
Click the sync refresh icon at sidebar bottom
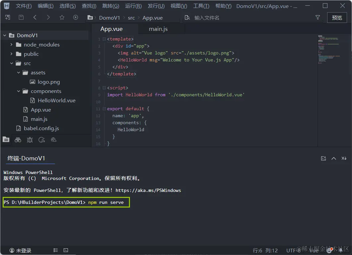(x=42, y=140)
